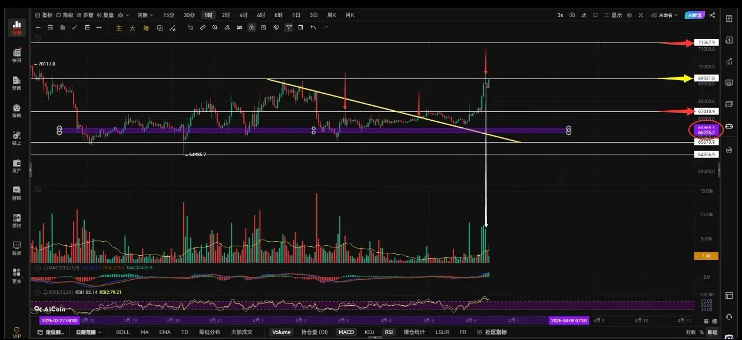Viewport: 742px width, 340px height.
Task: Click the 复盘 replay button
Action: tap(105, 15)
